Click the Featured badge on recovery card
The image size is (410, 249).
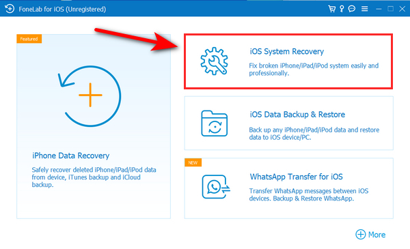click(x=29, y=39)
